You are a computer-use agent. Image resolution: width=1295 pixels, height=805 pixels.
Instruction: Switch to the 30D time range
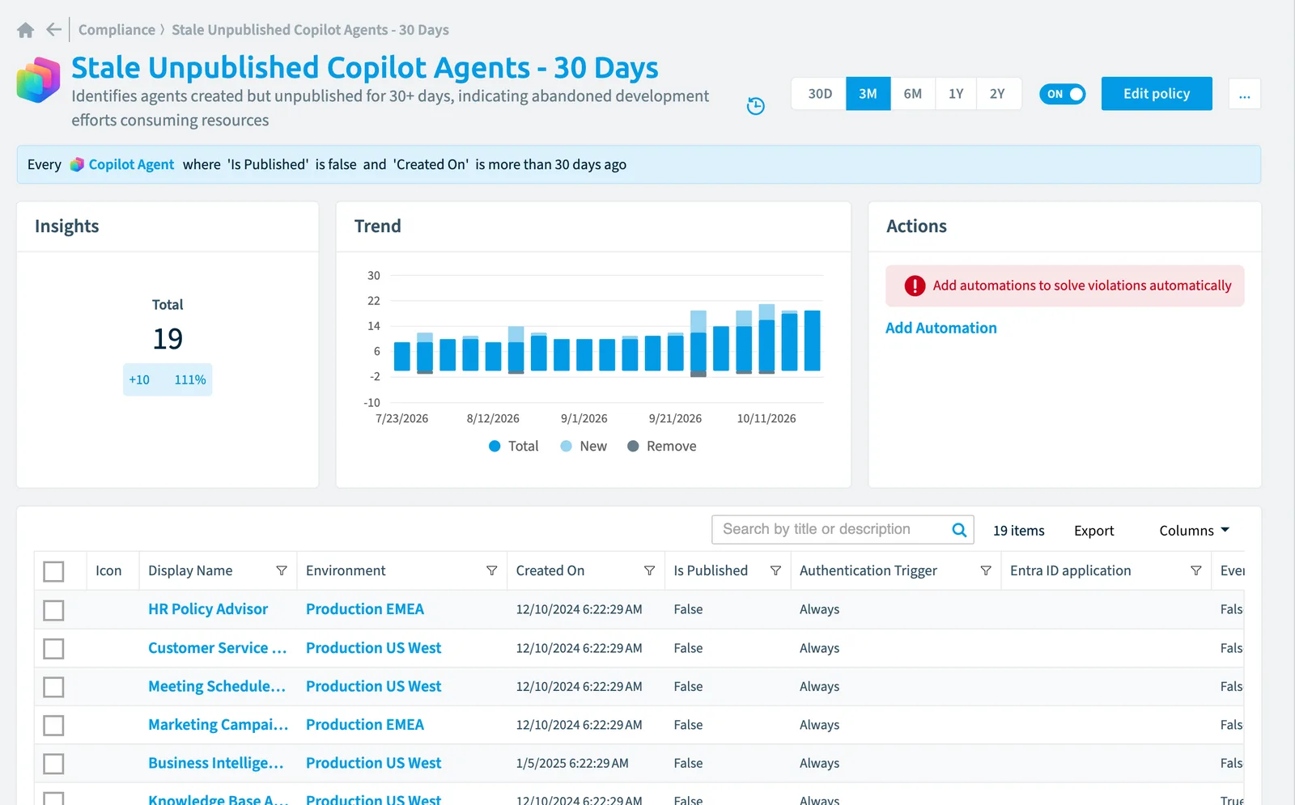click(819, 94)
